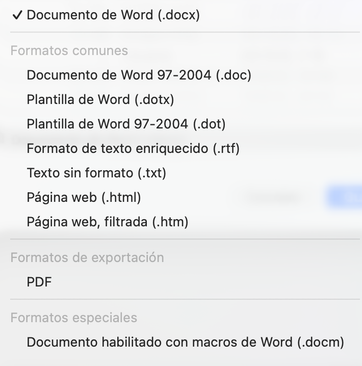362x366 pixels.
Task: Click the divider above Formatos de exportación
Action: coord(185,239)
